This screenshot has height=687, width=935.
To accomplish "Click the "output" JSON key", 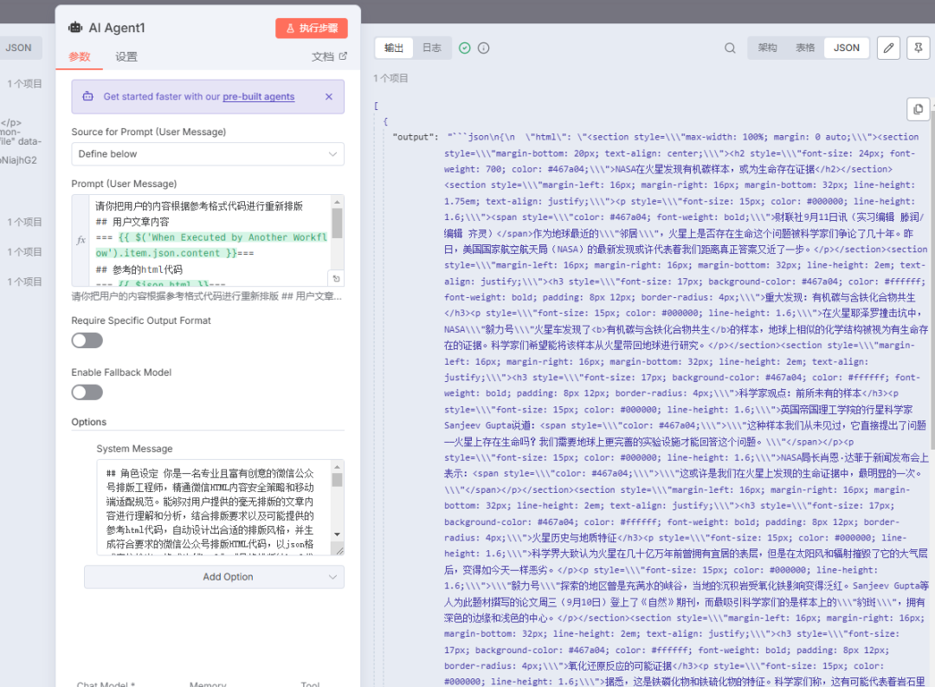I will click(x=415, y=137).
